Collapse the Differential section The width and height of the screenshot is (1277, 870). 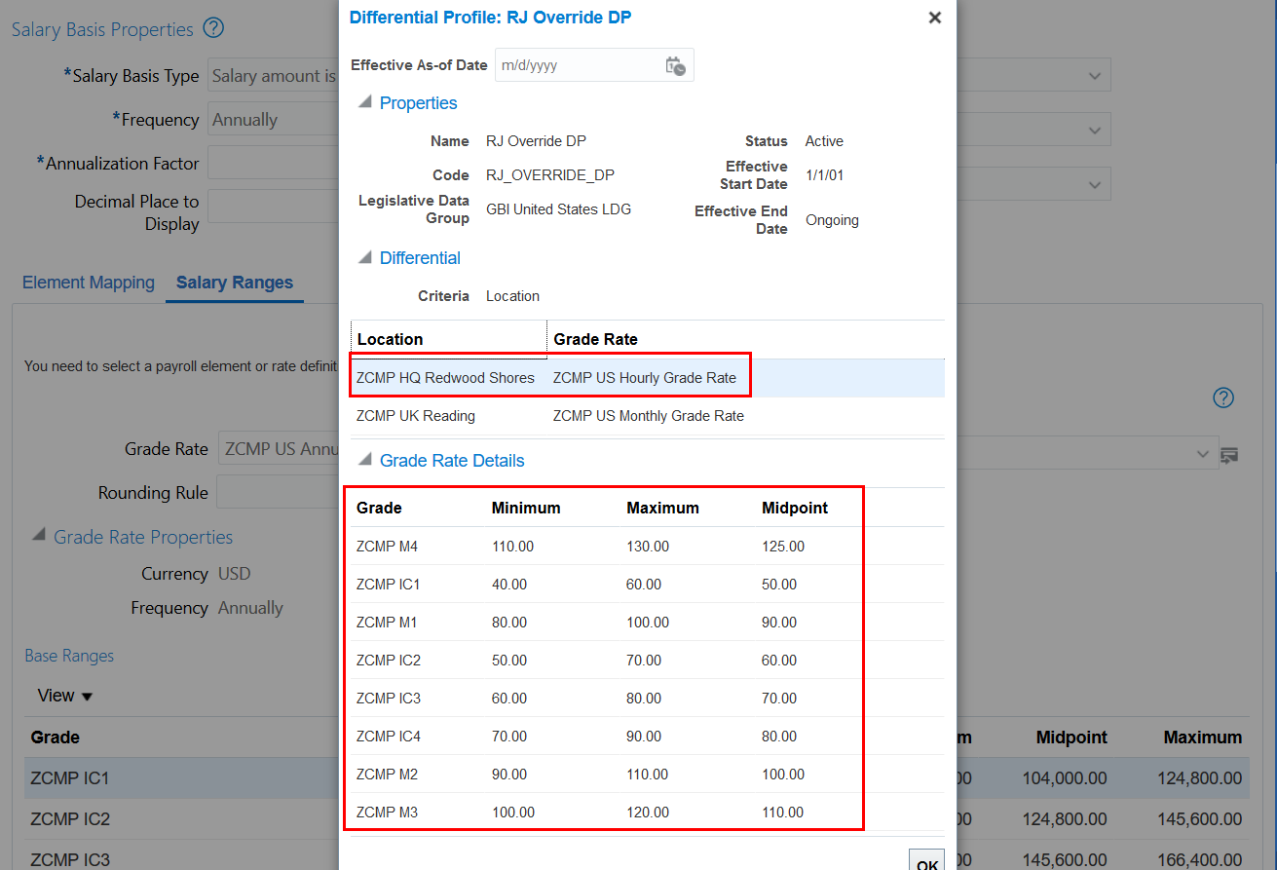click(365, 257)
